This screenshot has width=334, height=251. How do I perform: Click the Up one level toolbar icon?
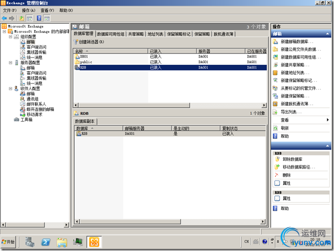click(22, 18)
